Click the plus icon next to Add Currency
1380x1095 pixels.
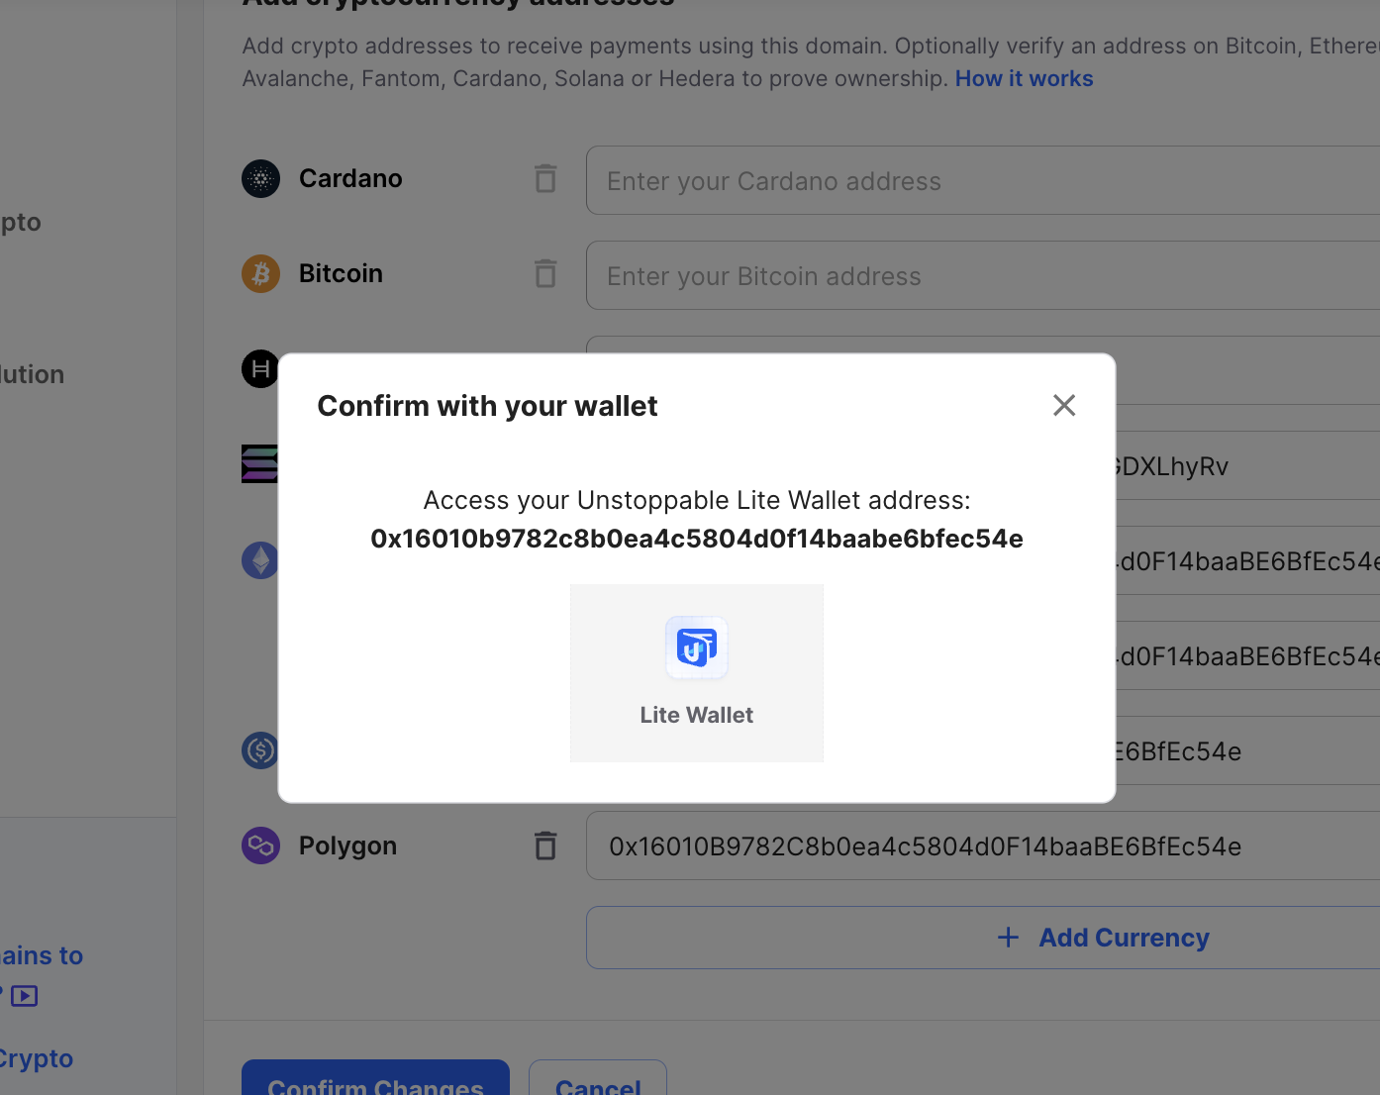(1008, 937)
